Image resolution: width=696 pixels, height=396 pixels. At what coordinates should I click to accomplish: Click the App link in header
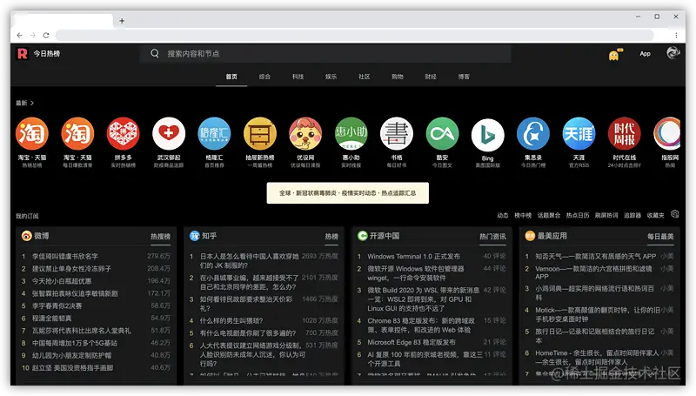[645, 54]
